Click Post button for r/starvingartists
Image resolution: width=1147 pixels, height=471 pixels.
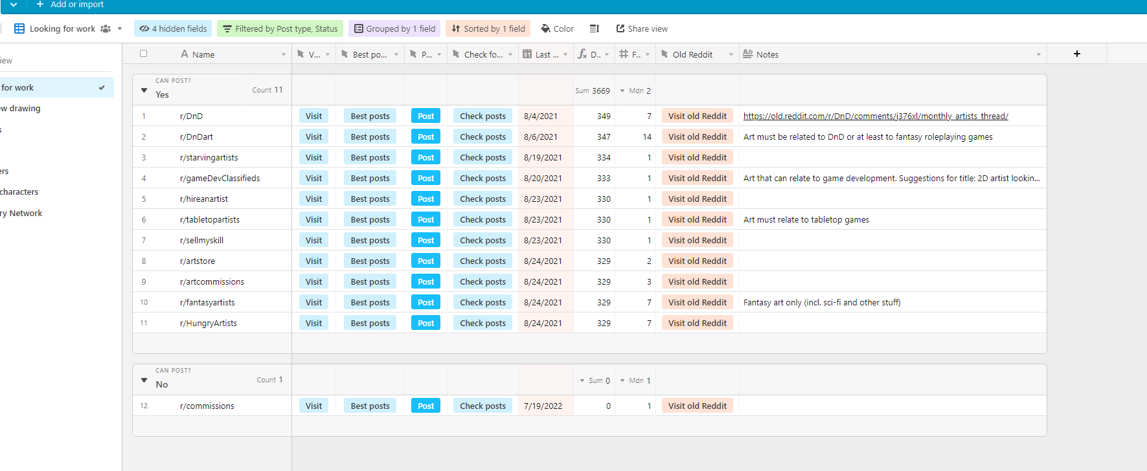click(x=426, y=157)
